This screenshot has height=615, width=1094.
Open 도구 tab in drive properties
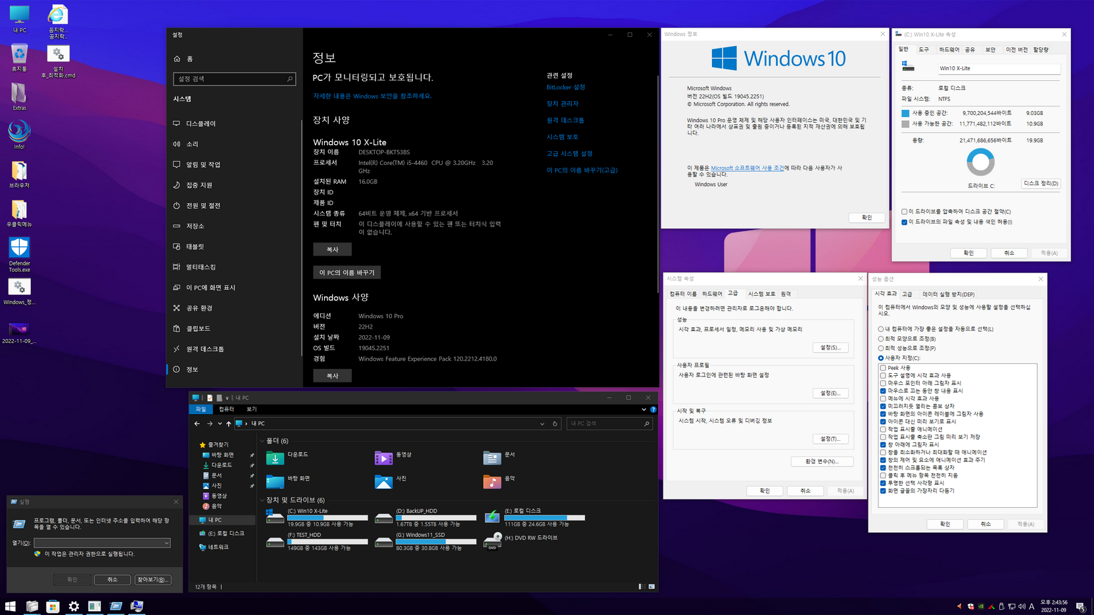[924, 50]
